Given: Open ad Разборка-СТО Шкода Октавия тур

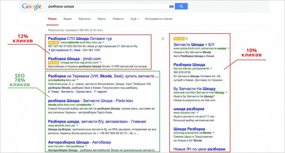Looking at the screenshot, I should (x=80, y=38).
